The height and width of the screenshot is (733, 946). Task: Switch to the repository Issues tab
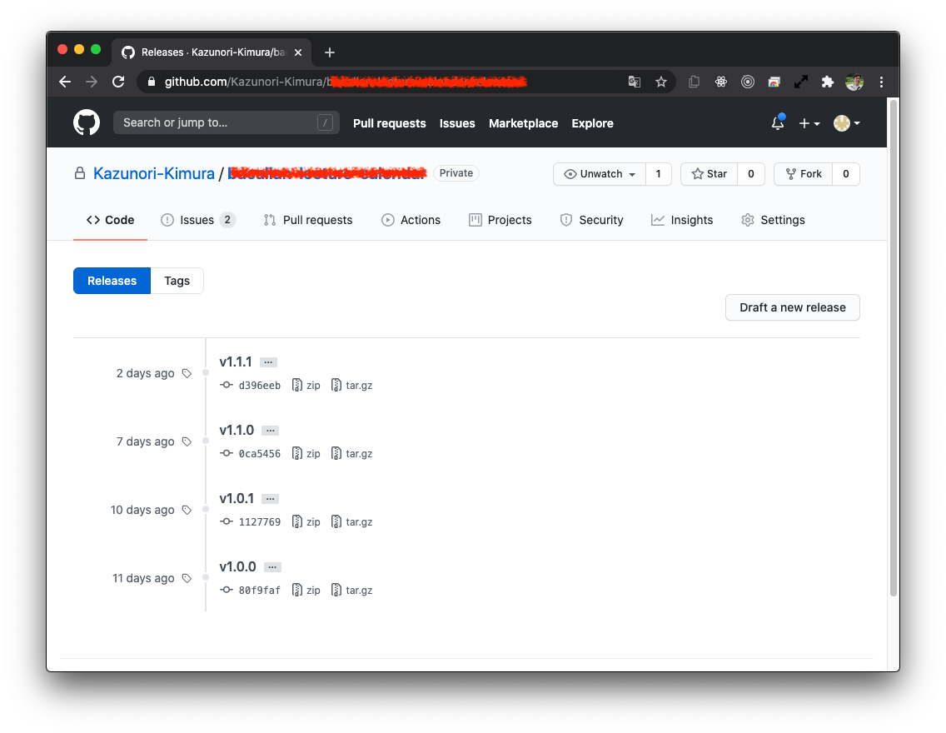click(x=197, y=220)
